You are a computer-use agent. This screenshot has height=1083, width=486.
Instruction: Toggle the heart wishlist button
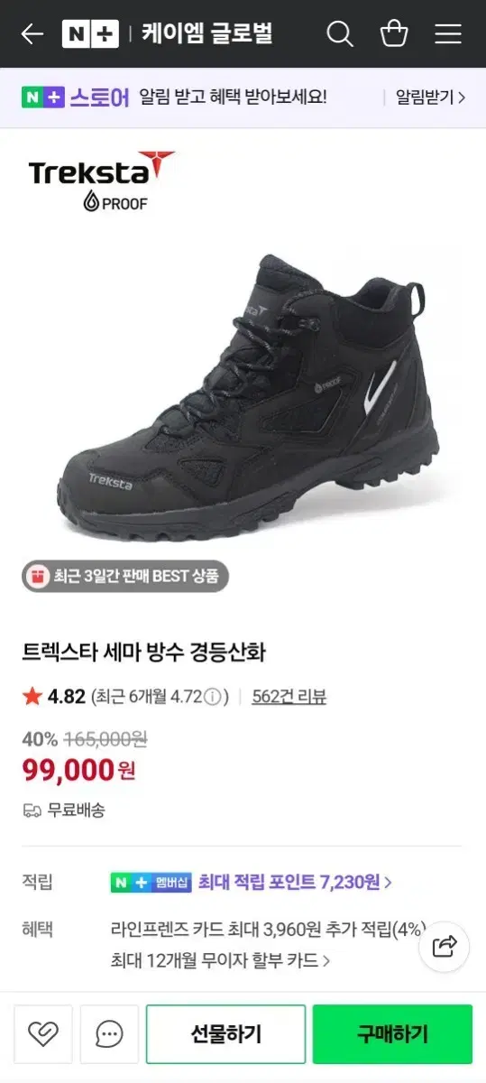(x=43, y=1033)
